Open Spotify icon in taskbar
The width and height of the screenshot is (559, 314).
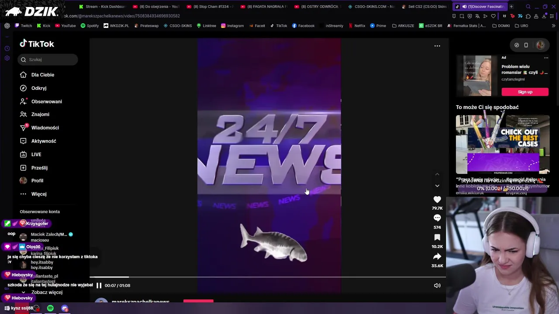click(50, 308)
